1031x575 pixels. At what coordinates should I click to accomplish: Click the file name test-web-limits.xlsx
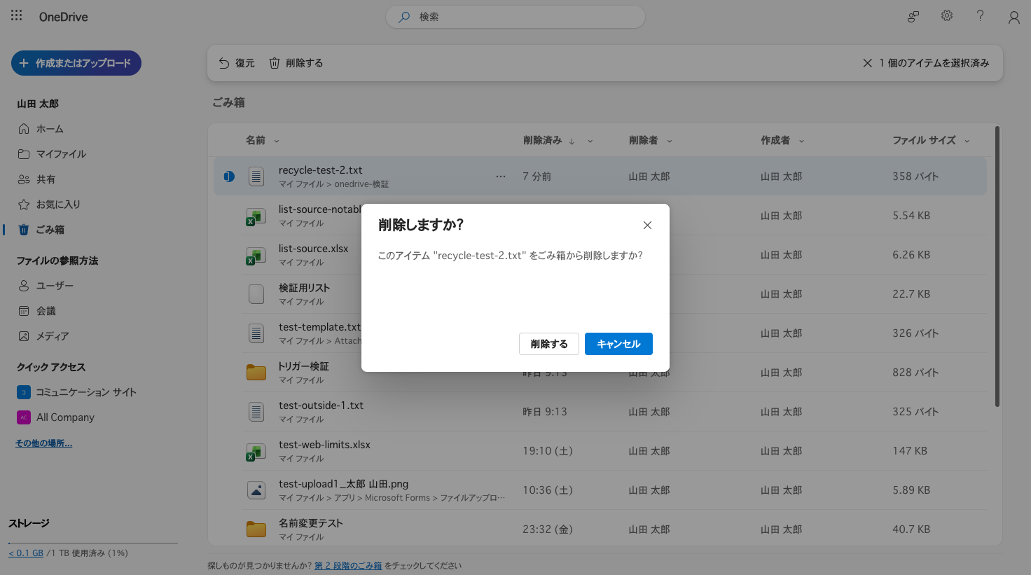324,445
